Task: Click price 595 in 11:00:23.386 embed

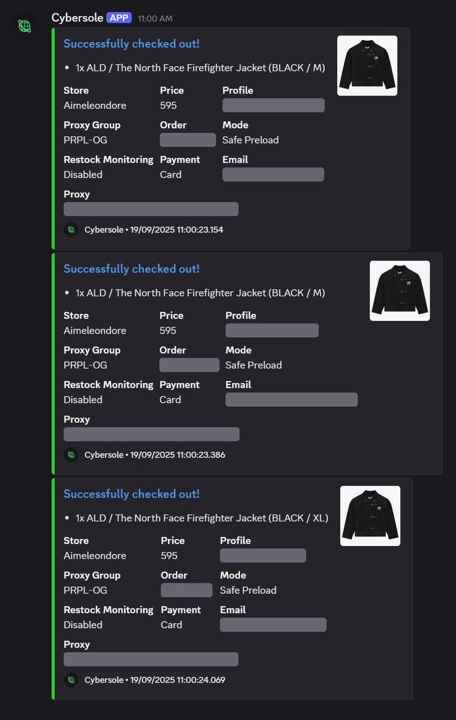Action: point(168,331)
